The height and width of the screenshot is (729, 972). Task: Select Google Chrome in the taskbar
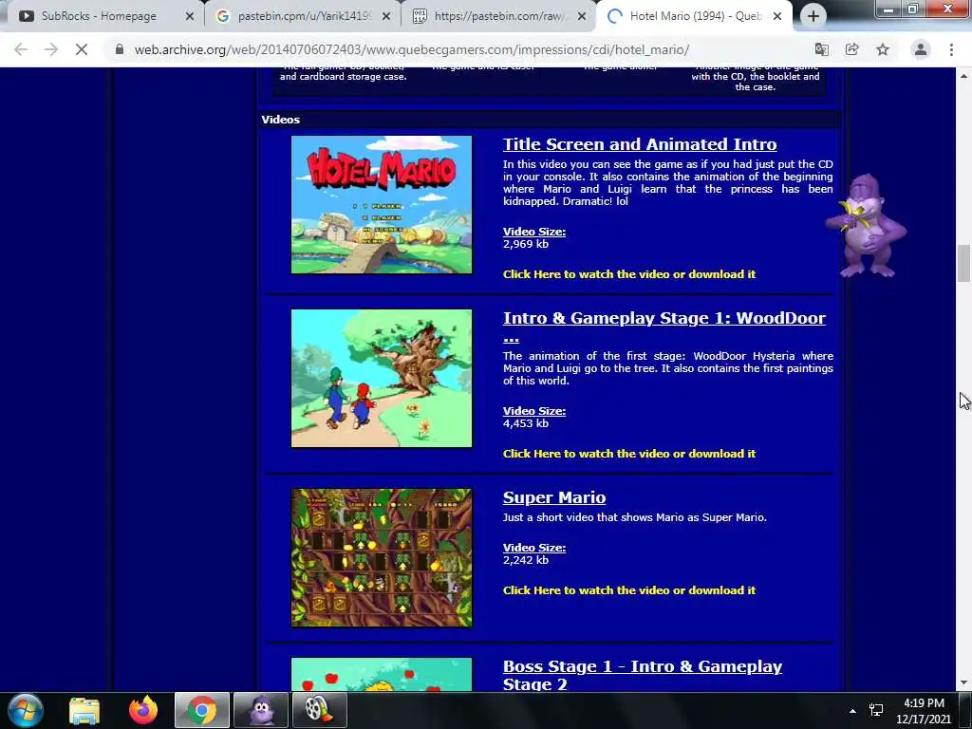tap(202, 710)
